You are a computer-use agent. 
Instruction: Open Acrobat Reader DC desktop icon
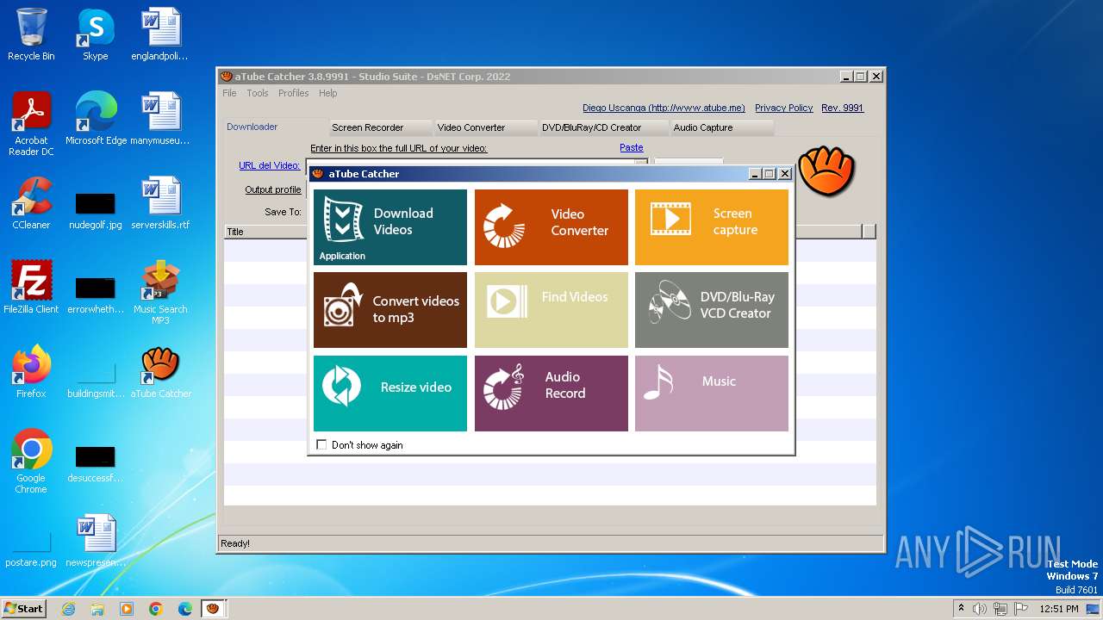pyautogui.click(x=31, y=124)
